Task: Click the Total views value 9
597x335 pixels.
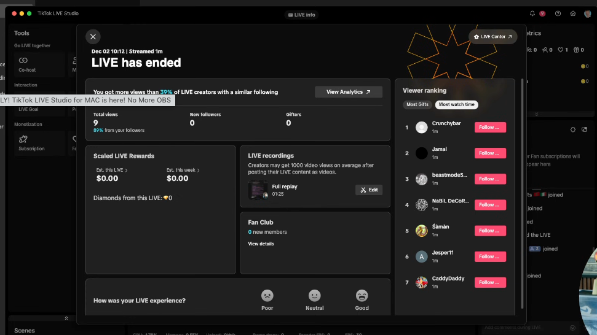Action: tap(95, 123)
